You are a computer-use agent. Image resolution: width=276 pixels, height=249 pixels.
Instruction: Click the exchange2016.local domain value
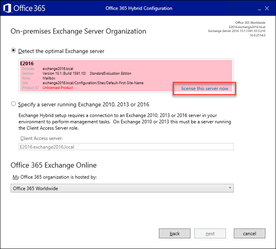[58, 69]
